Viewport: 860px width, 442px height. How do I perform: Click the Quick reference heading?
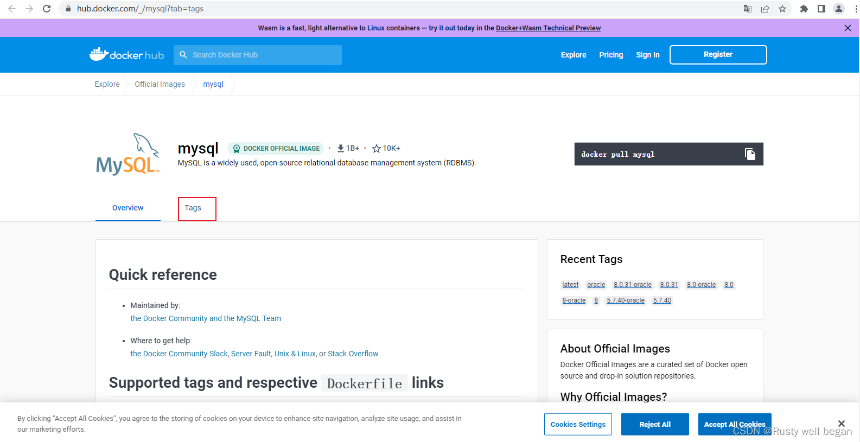163,274
